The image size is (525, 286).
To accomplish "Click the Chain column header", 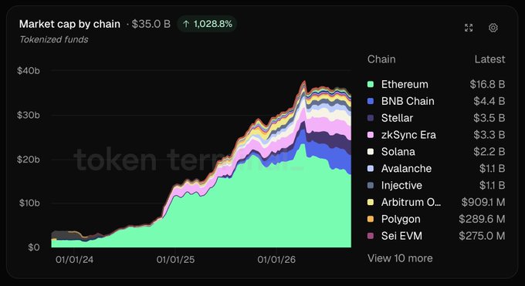I will (381, 59).
